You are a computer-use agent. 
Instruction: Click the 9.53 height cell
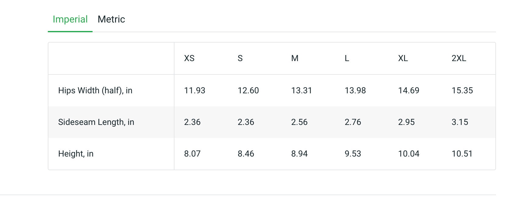pos(353,154)
